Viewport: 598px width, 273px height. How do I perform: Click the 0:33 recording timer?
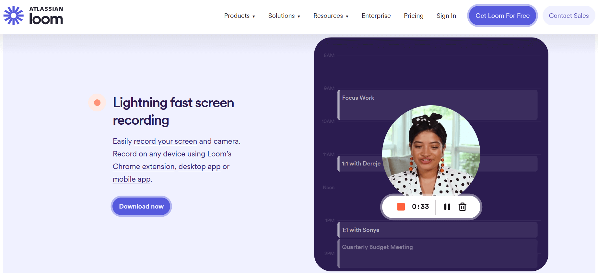420,207
